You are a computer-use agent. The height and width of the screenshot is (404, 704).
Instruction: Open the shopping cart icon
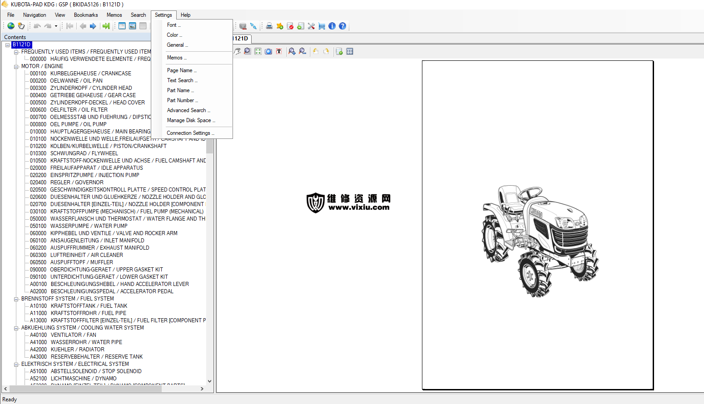coord(322,26)
